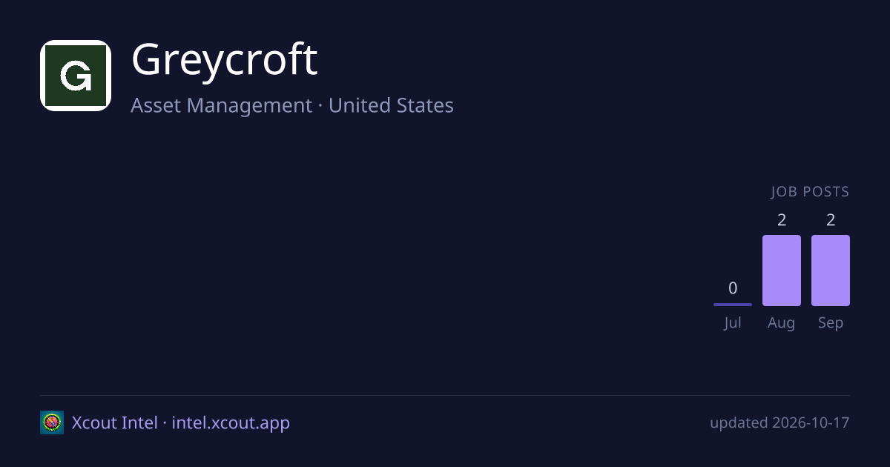Click the JOB POSTS chart heading

(810, 192)
